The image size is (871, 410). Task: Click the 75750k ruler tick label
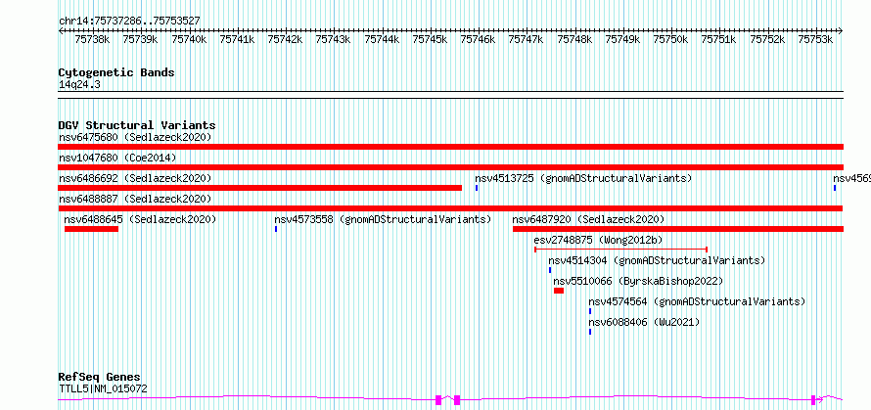click(671, 39)
